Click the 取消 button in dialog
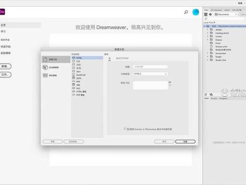Screen dimensions: 246x185 164,142
